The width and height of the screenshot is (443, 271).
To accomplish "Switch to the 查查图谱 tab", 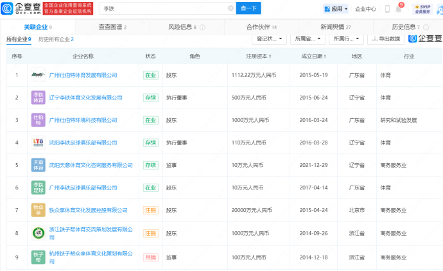I will coord(112,28).
